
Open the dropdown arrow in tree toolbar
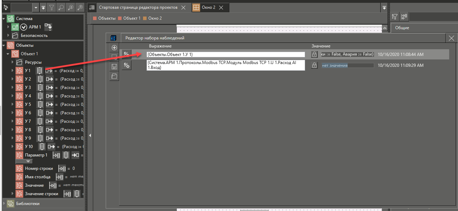coord(36,7)
